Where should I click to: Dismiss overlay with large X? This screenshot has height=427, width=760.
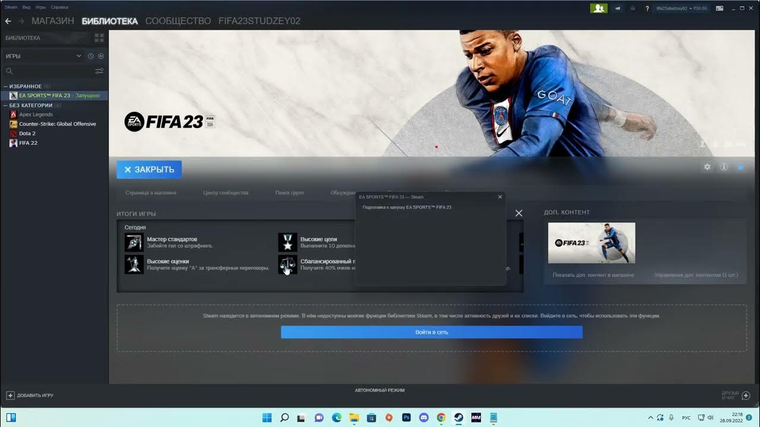pyautogui.click(x=519, y=213)
